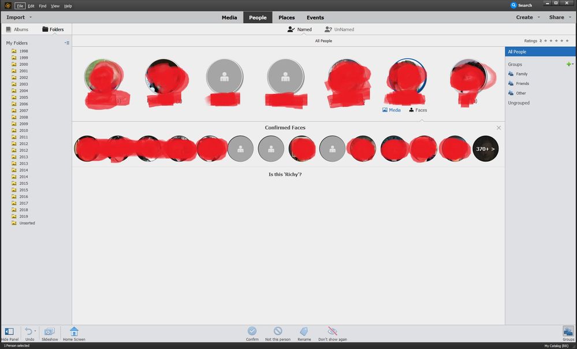577x349 pixels.
Task: Expand the Share menu
Action: tap(557, 17)
